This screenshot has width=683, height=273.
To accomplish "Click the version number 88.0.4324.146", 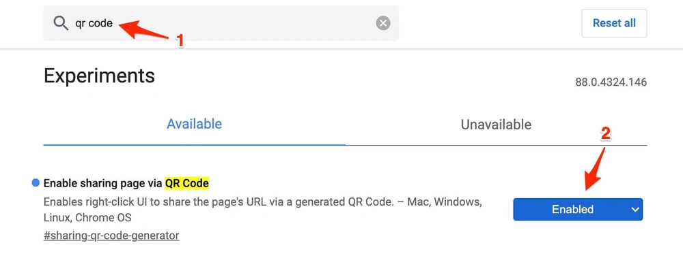I will pos(611,82).
